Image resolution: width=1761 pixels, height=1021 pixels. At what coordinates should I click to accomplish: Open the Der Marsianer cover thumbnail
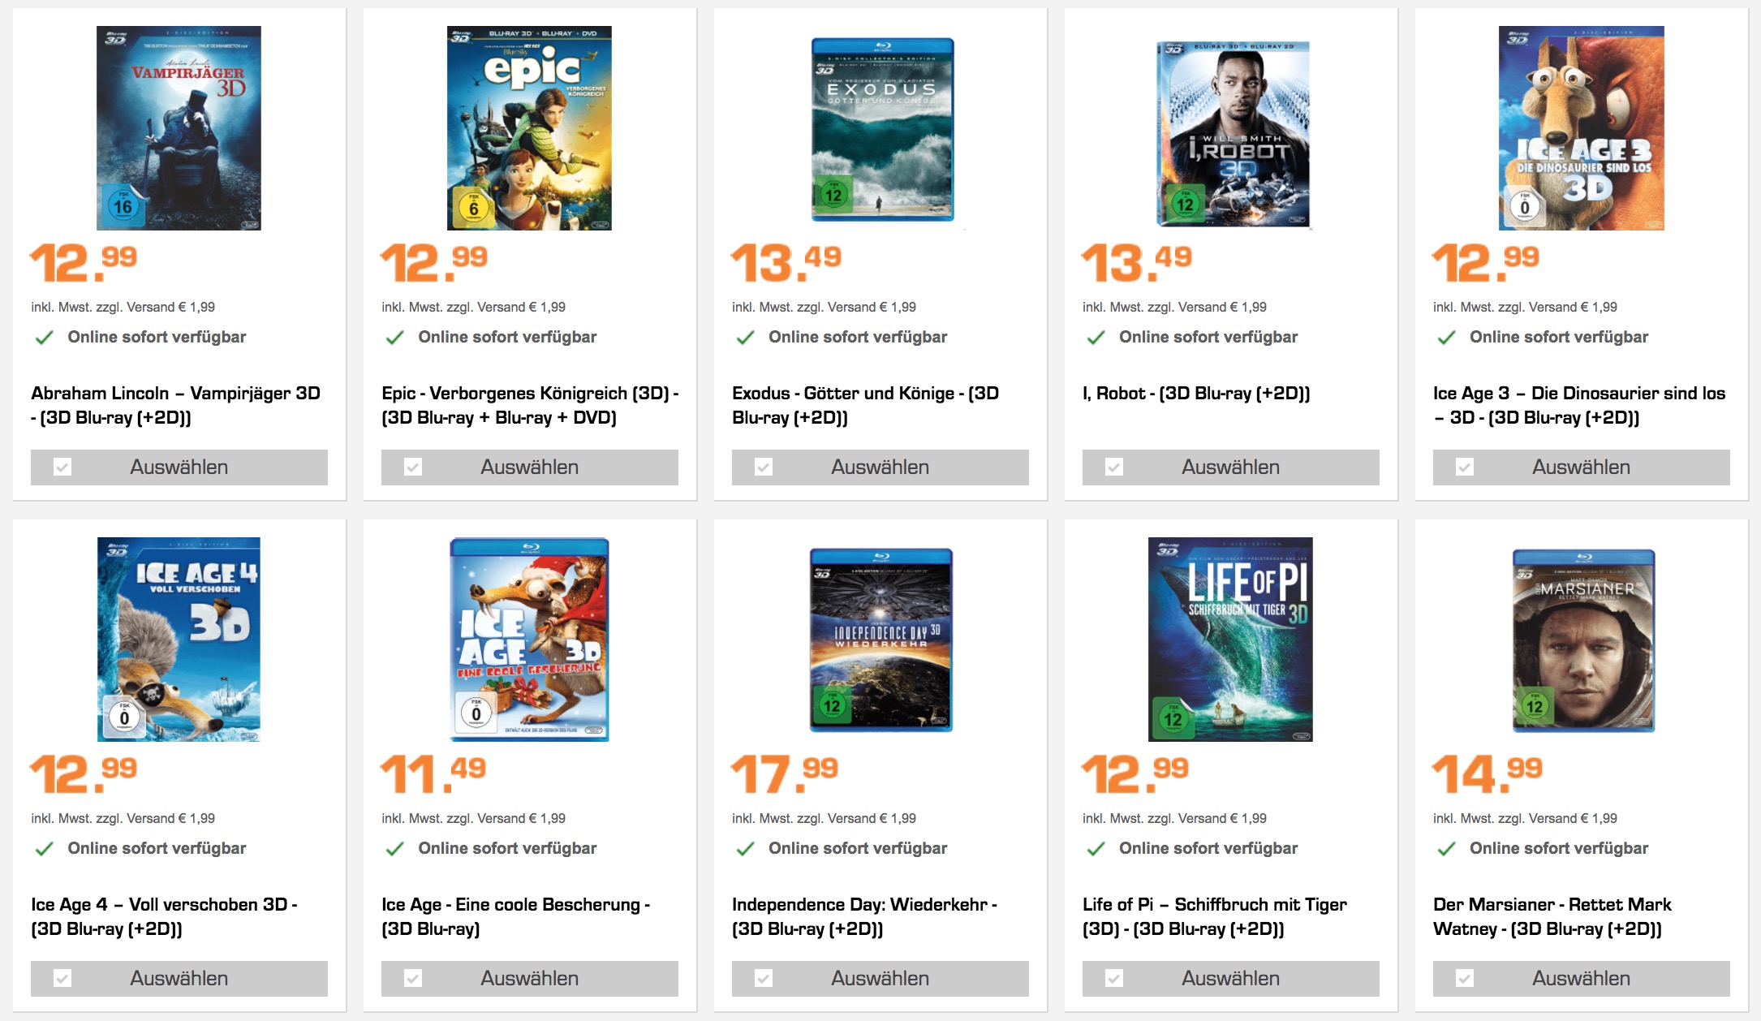click(1582, 640)
